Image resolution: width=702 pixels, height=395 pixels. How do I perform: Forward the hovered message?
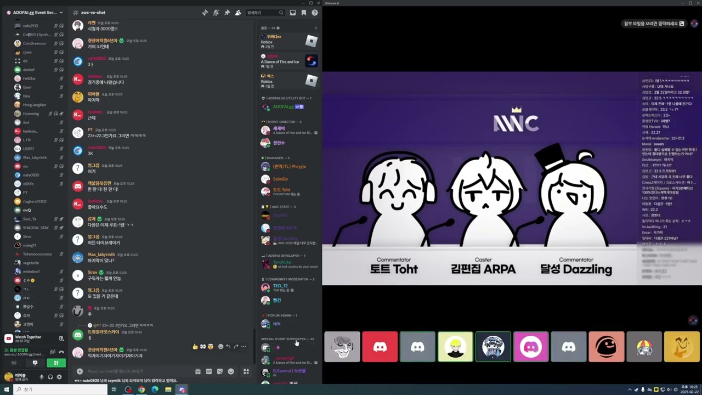[x=236, y=347]
